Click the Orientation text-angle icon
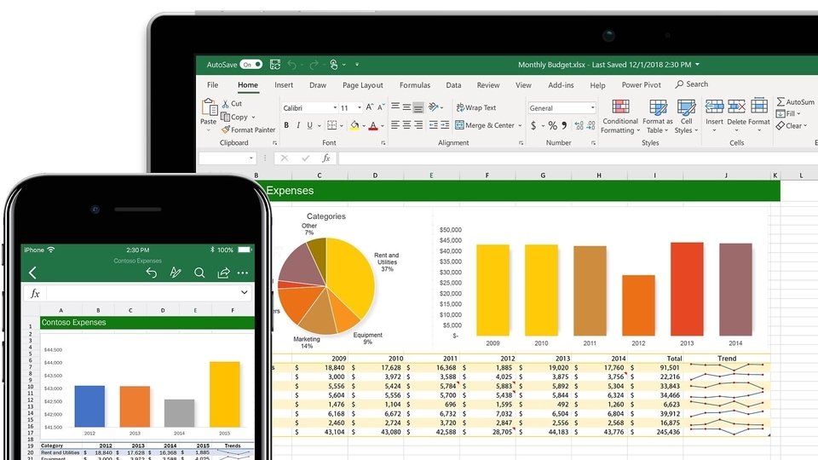The image size is (818, 460). pyautogui.click(x=434, y=107)
